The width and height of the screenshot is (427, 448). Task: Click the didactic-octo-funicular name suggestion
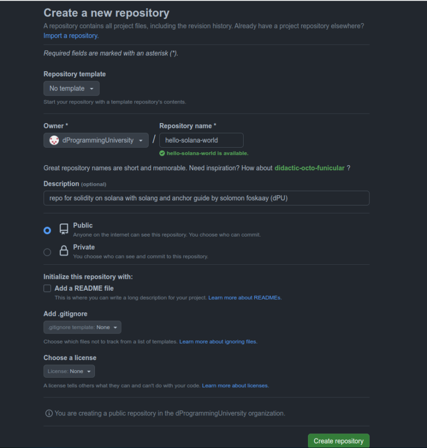tap(309, 168)
